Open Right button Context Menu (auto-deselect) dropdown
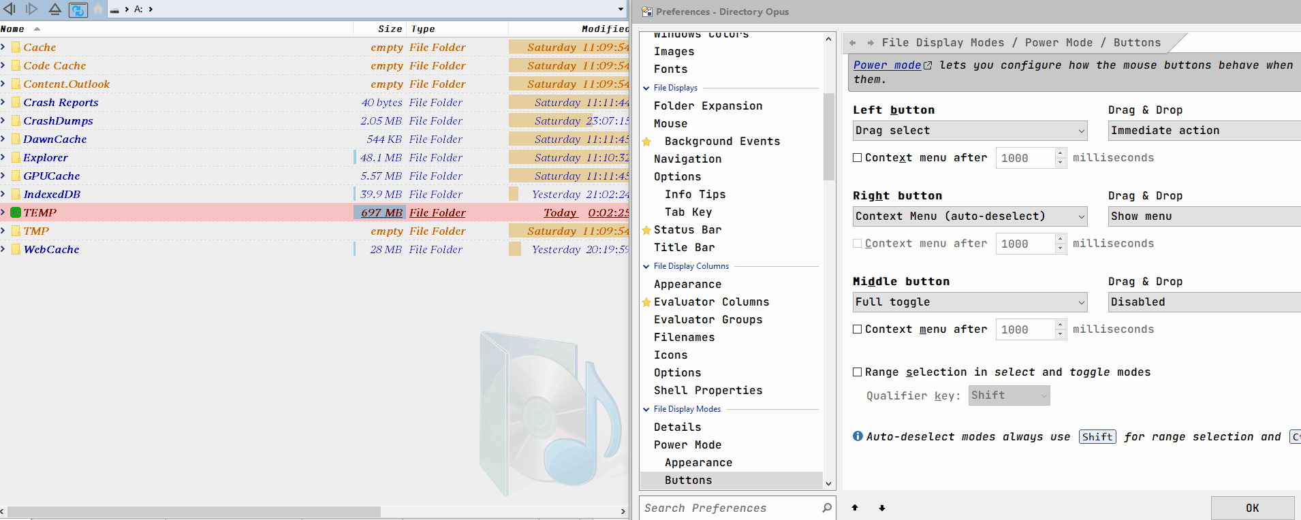The width and height of the screenshot is (1301, 520). click(970, 216)
